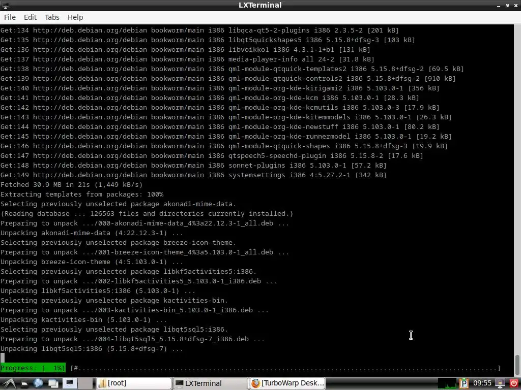
Task: Switch to the [root] file manager window
Action: (134, 383)
